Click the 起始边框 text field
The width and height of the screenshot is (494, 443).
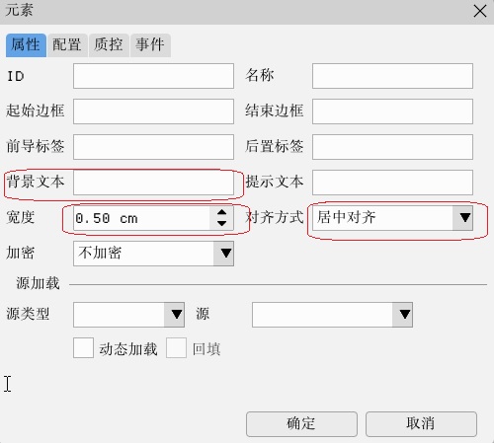[153, 111]
